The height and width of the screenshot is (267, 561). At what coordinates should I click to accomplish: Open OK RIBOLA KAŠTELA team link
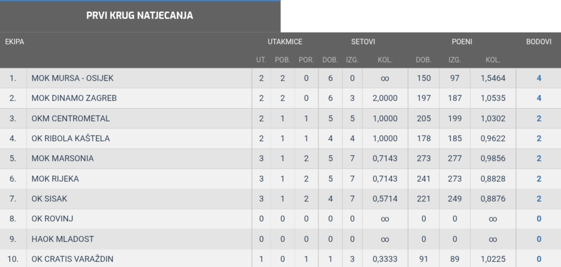coord(71,138)
